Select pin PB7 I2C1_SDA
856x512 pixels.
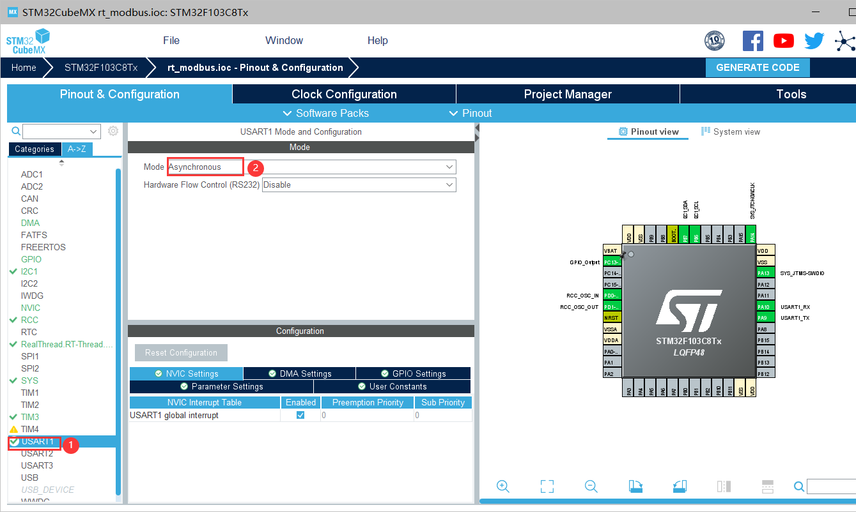coord(685,234)
